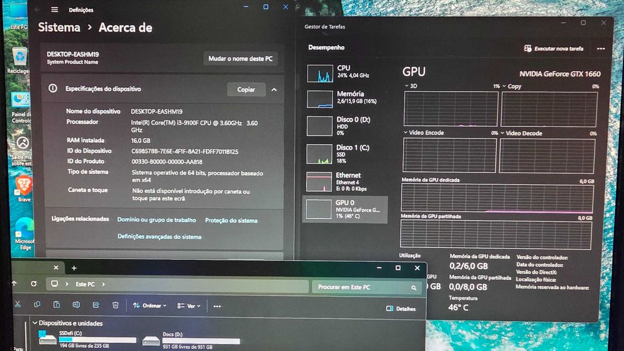Click Mudar o nome deste PC button

click(x=240, y=59)
